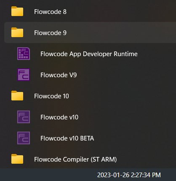
Task: Start Flowcode v10 from its label
Action: tap(59, 117)
